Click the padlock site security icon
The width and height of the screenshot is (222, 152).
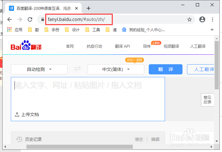42,19
